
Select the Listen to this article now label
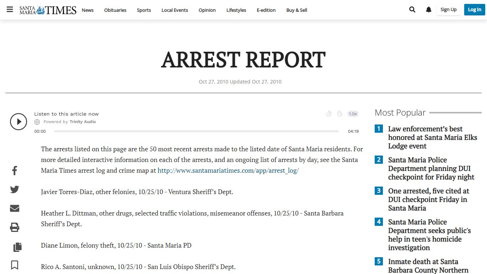(x=66, y=114)
